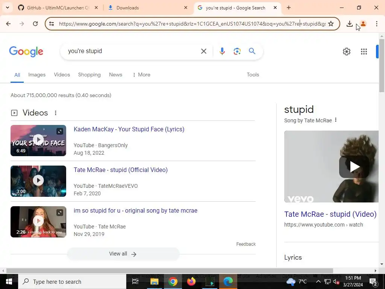The height and width of the screenshot is (289, 385).
Task: Play the vevo video in knowledge panel
Action: (x=354, y=167)
